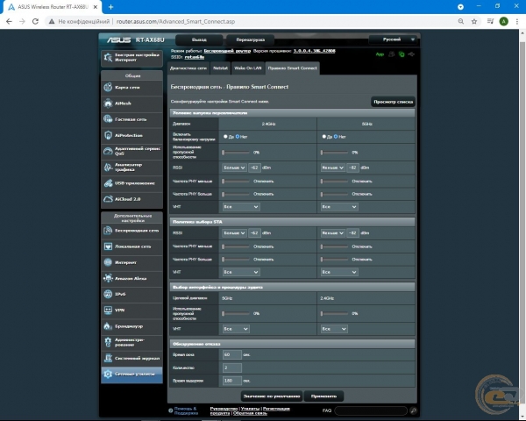Click the Применить (Apply) button
The width and height of the screenshot is (526, 421).
pos(323,396)
